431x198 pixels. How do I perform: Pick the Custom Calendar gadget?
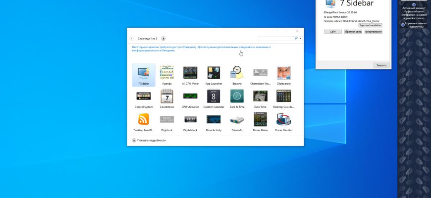[x=214, y=99]
